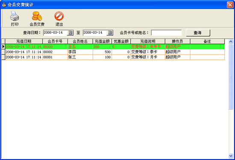The width and height of the screenshot is (235, 160).
Task: Click 交费等级：半年卡 cell
Action: tap(148, 47)
